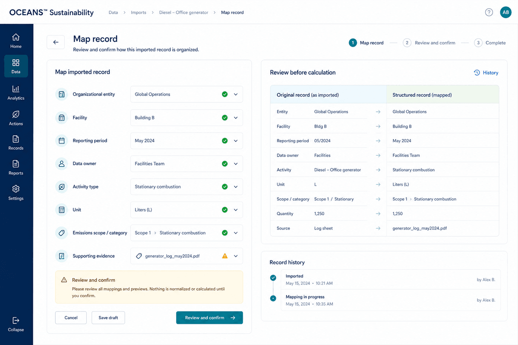Click the back arrow button
This screenshot has width=518, height=345.
pyautogui.click(x=56, y=42)
